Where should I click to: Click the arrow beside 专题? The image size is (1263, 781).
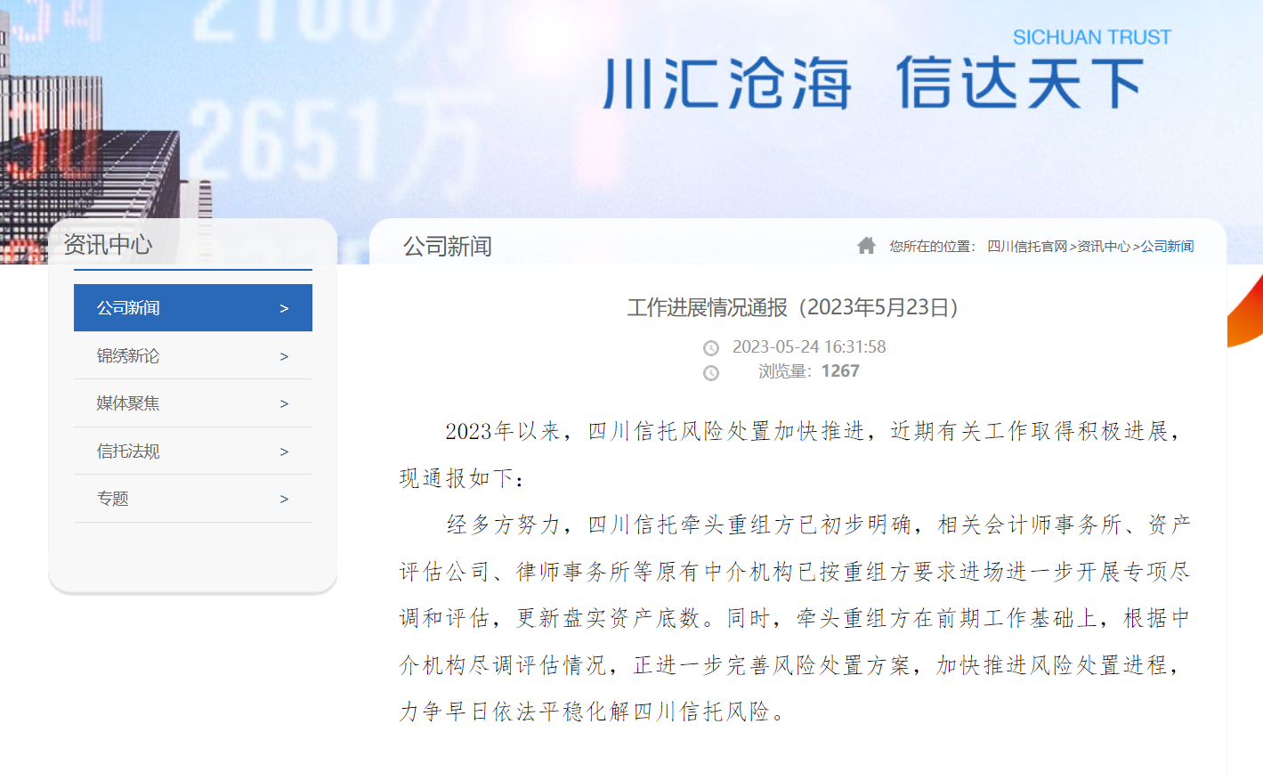coord(284,499)
